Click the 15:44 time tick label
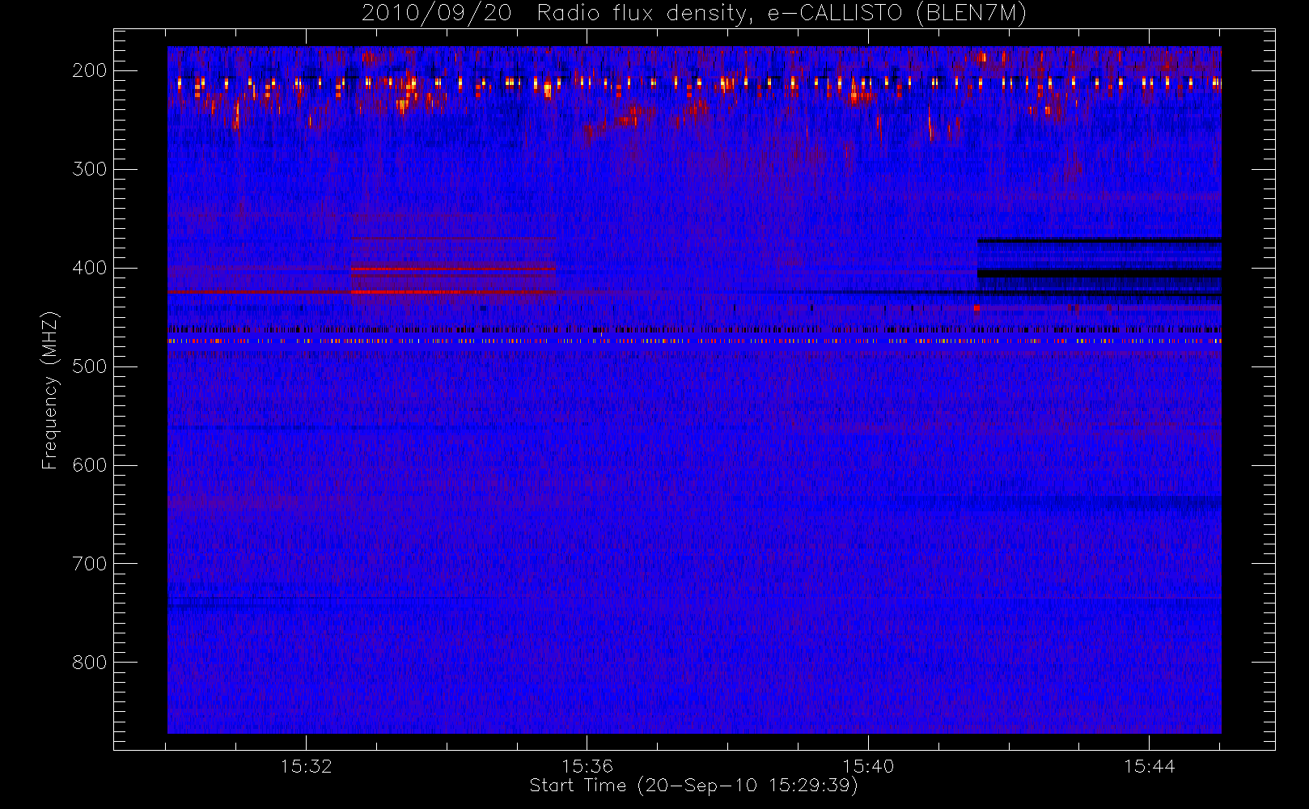The width and height of the screenshot is (1309, 809). pos(1149,766)
